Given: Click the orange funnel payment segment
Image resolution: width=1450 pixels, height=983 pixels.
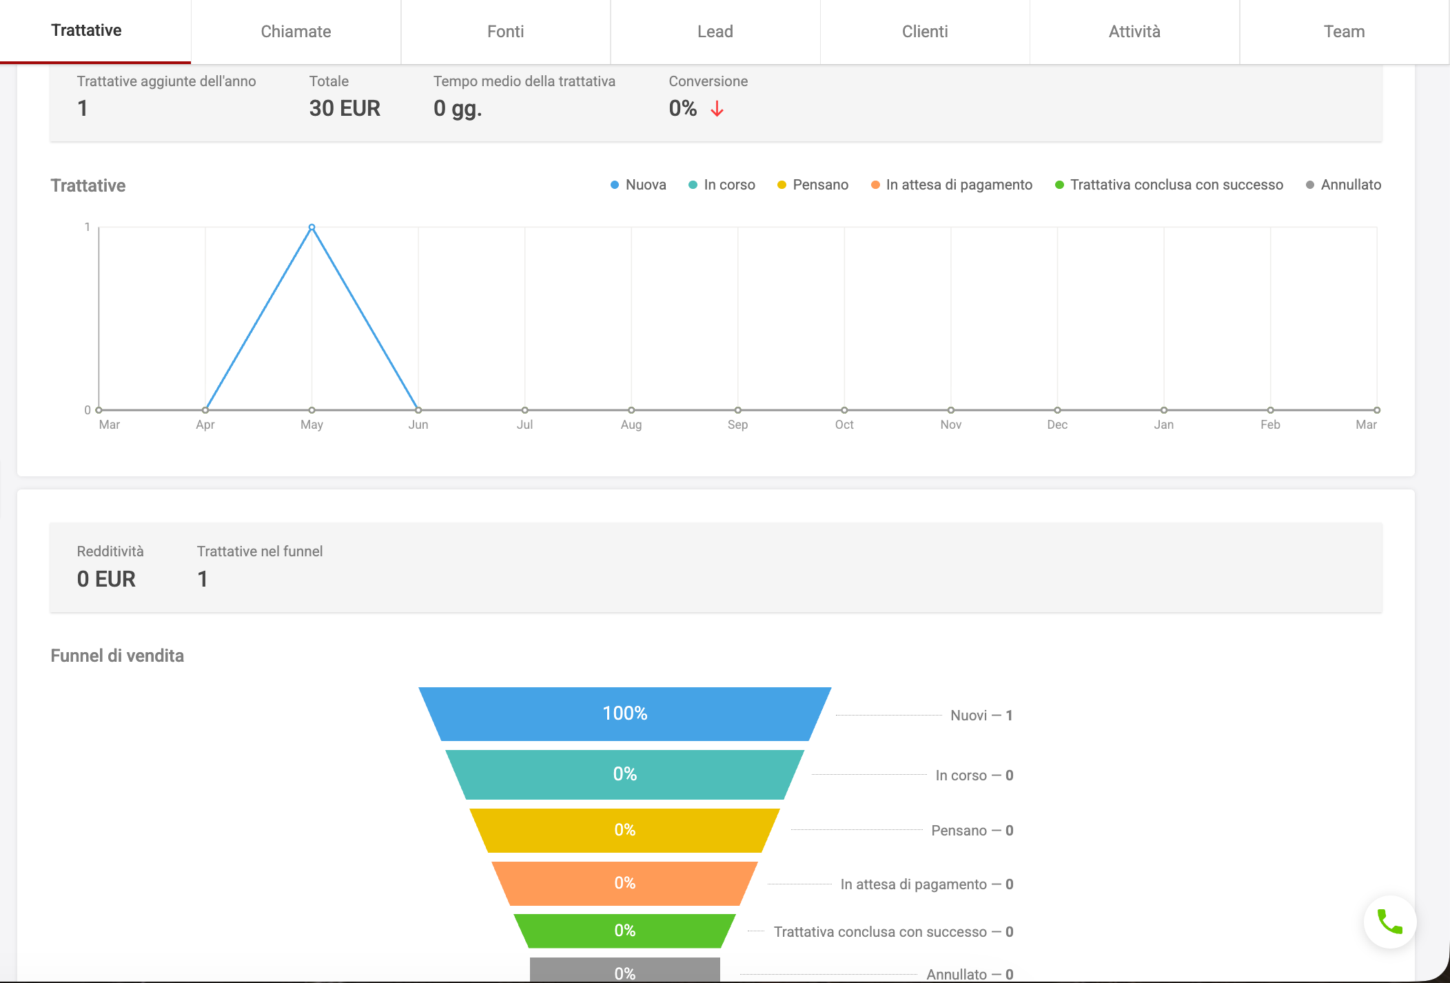Looking at the screenshot, I should click(624, 883).
